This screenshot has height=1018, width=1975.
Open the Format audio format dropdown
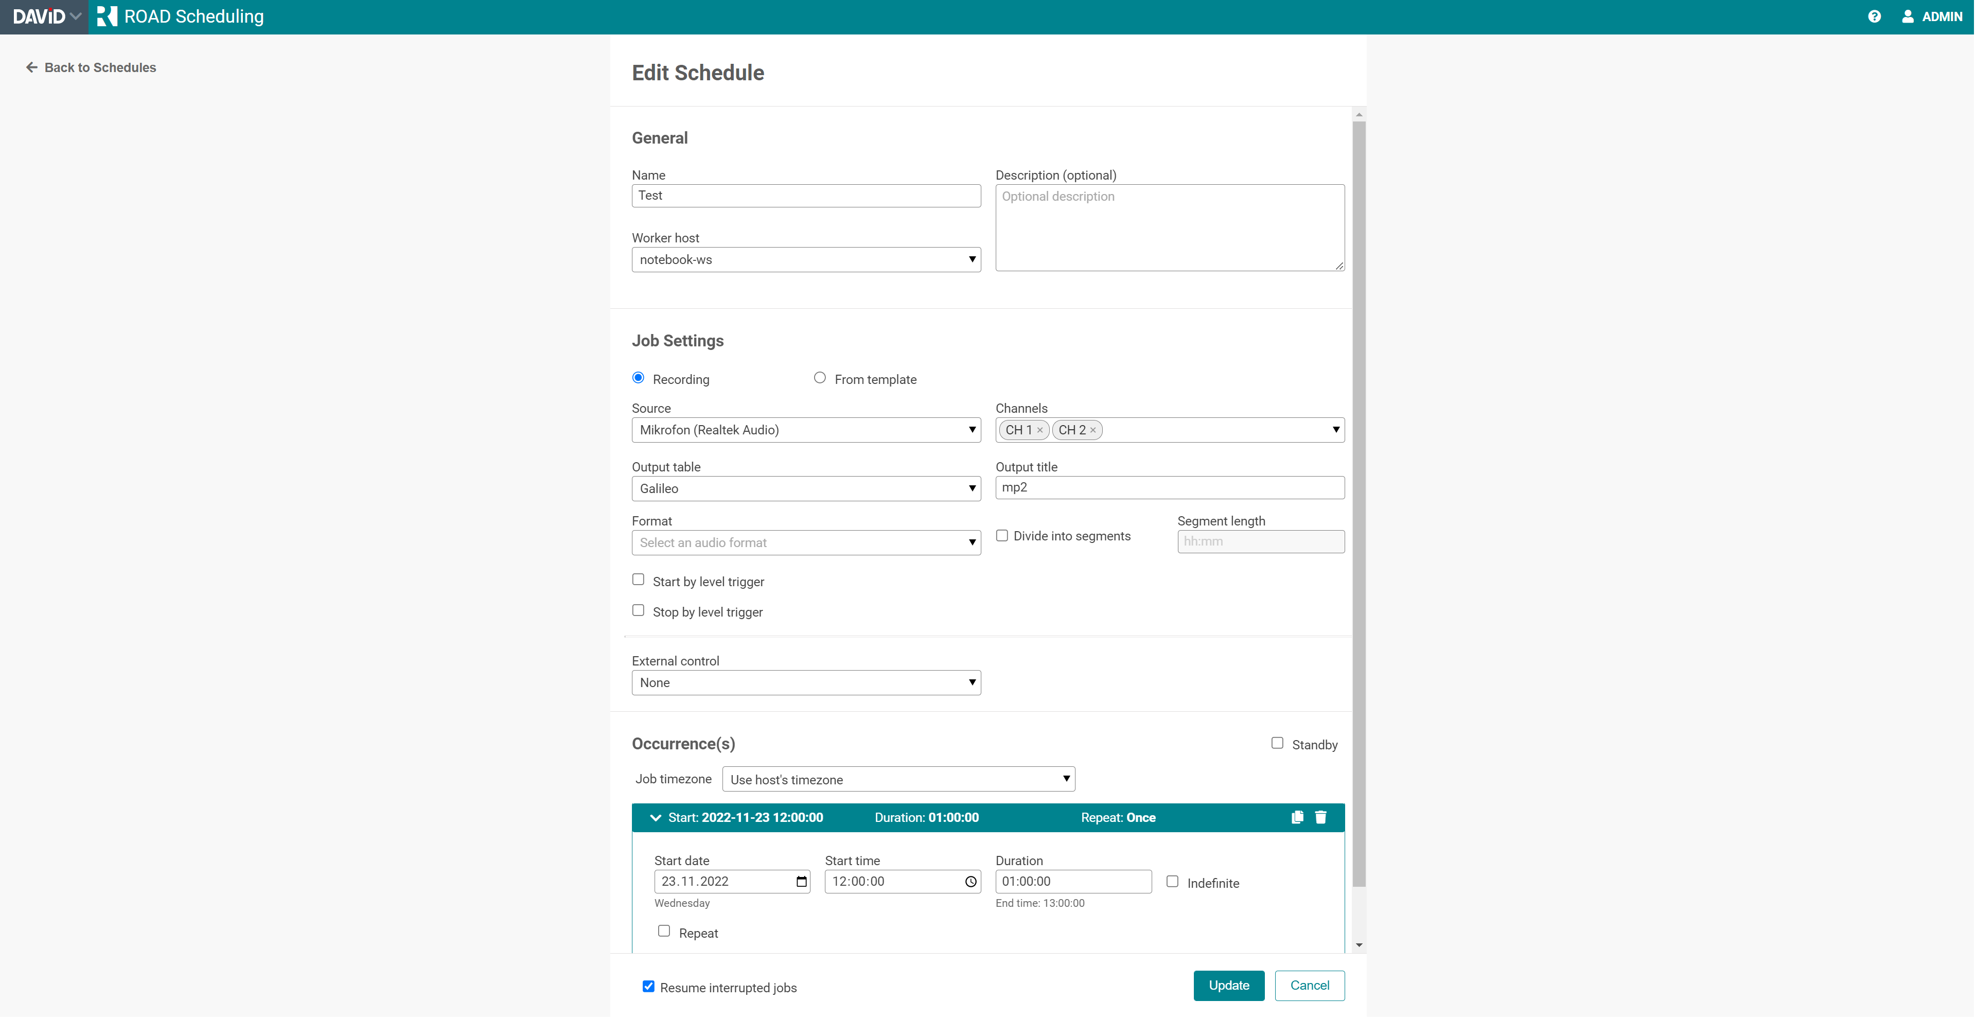tap(806, 543)
